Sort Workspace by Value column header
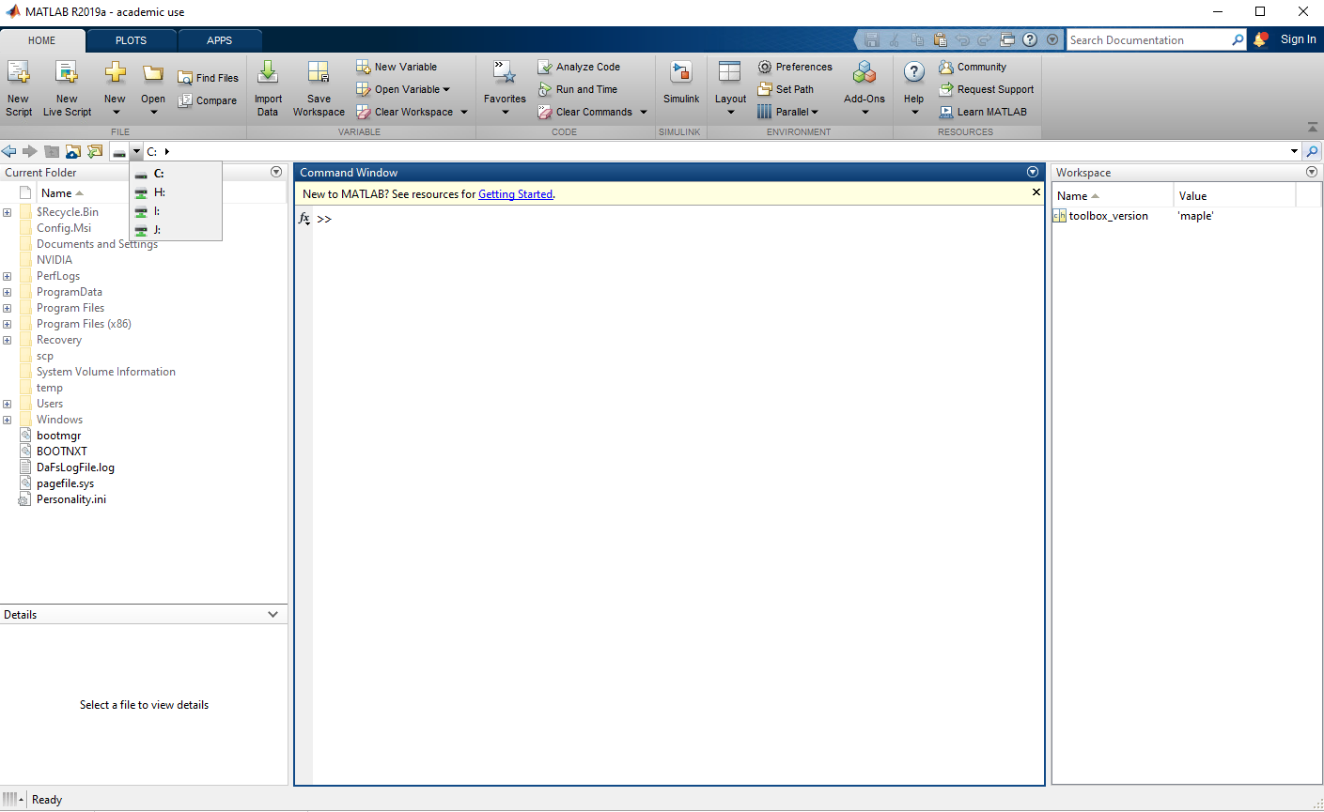 coord(1235,196)
